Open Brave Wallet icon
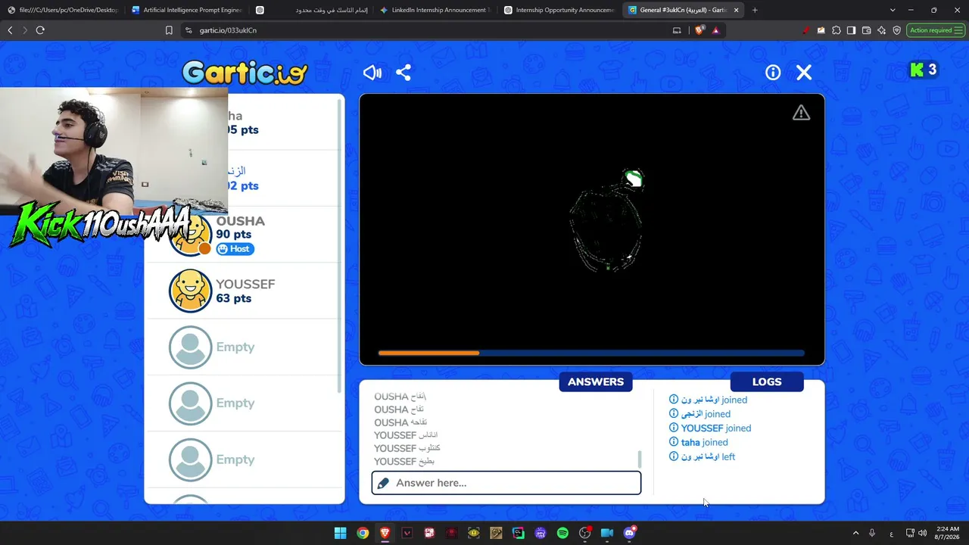 click(866, 30)
